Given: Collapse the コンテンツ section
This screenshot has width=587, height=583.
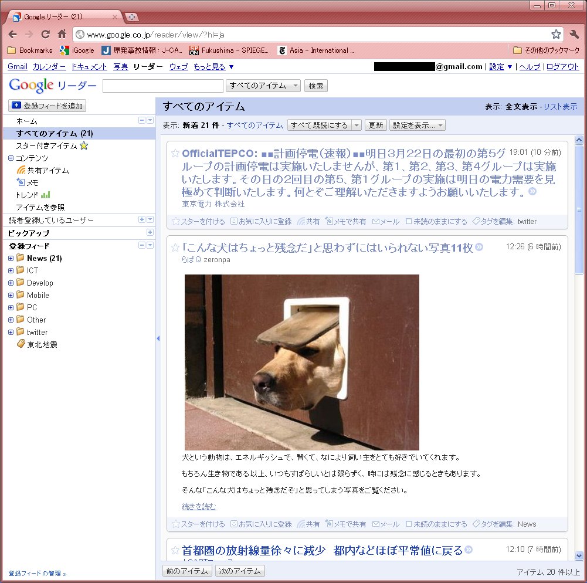Looking at the screenshot, I should coord(11,158).
